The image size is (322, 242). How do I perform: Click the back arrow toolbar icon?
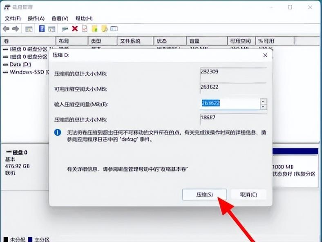pyautogui.click(x=6, y=29)
